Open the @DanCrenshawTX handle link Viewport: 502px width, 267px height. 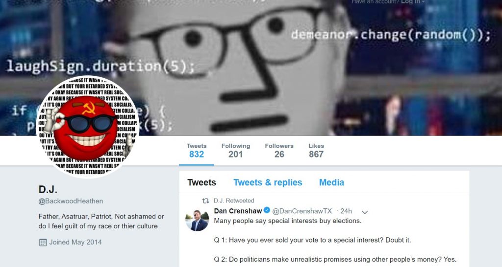302,211
